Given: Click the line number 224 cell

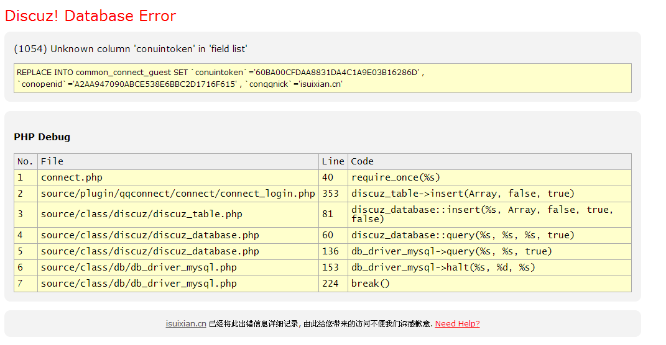Looking at the screenshot, I should 330,284.
